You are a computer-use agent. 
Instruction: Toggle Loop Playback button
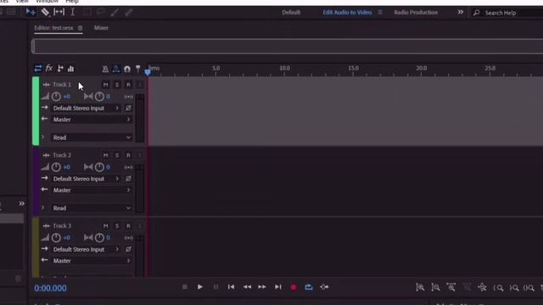coord(309,287)
